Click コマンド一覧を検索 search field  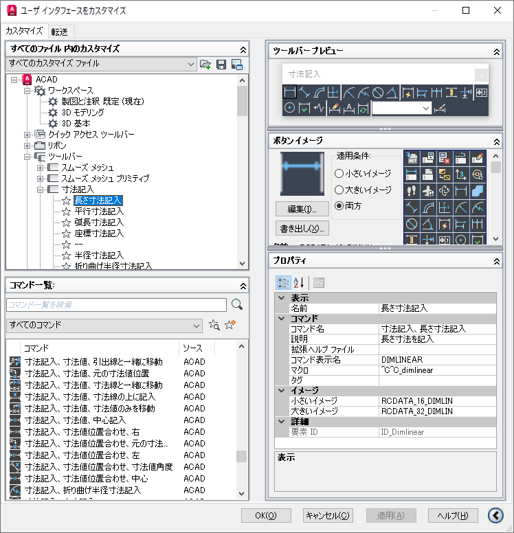(116, 305)
